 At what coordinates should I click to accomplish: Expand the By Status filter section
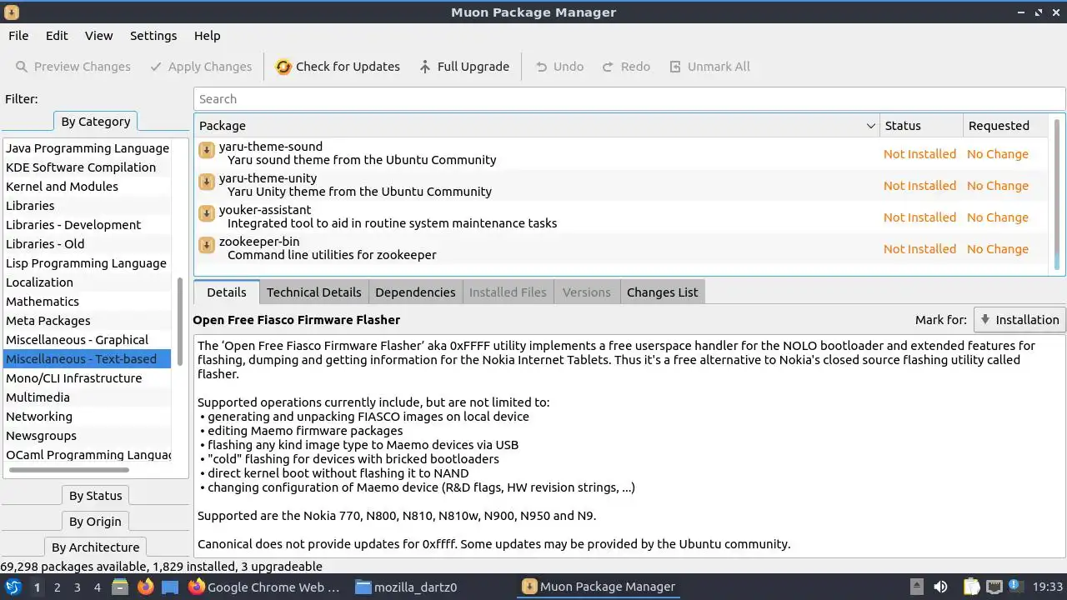coord(95,496)
